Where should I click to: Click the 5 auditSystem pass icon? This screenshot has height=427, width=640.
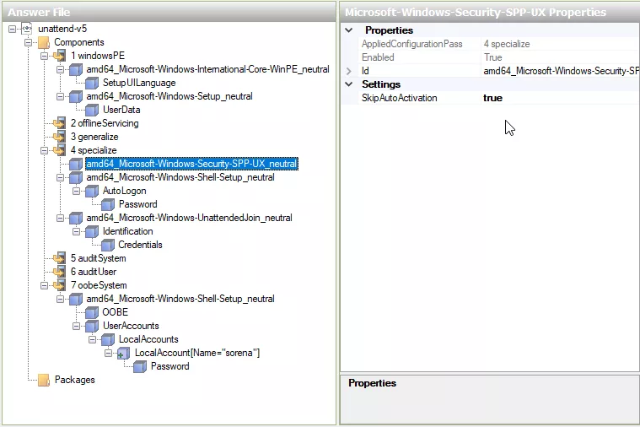[x=60, y=258]
